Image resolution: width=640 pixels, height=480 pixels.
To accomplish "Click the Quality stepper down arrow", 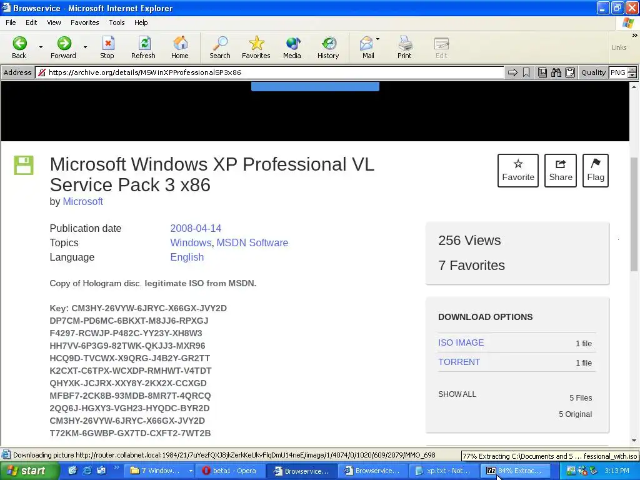I will click(632, 76).
